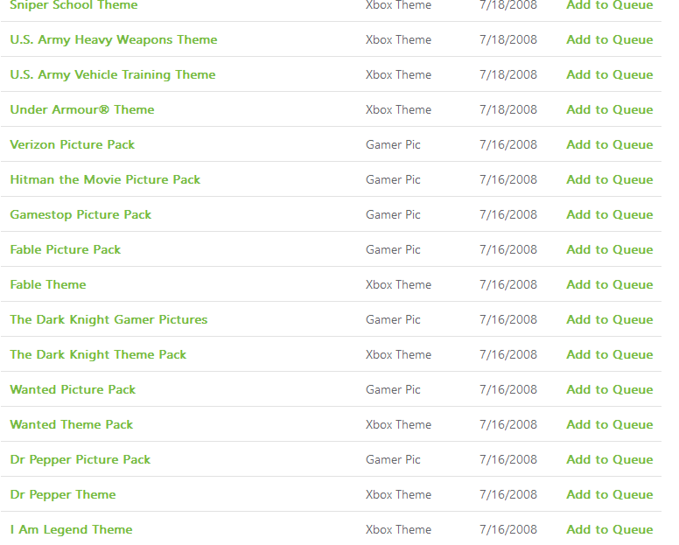The height and width of the screenshot is (545, 679).
Task: Add Wanted Picture Pack to queue
Action: pyautogui.click(x=610, y=389)
